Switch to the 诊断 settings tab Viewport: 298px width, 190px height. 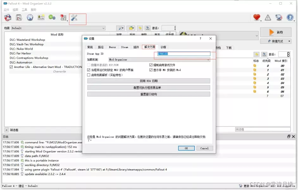pyautogui.click(x=163, y=47)
